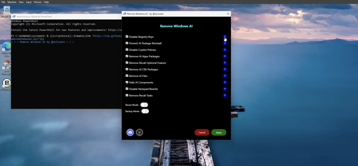Show help for Disable Copilot Policies

(225, 50)
